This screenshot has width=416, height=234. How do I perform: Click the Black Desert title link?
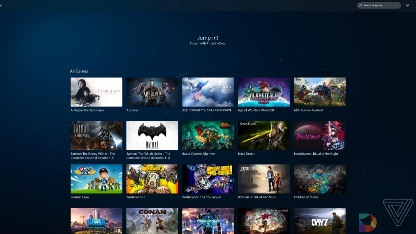246,154
